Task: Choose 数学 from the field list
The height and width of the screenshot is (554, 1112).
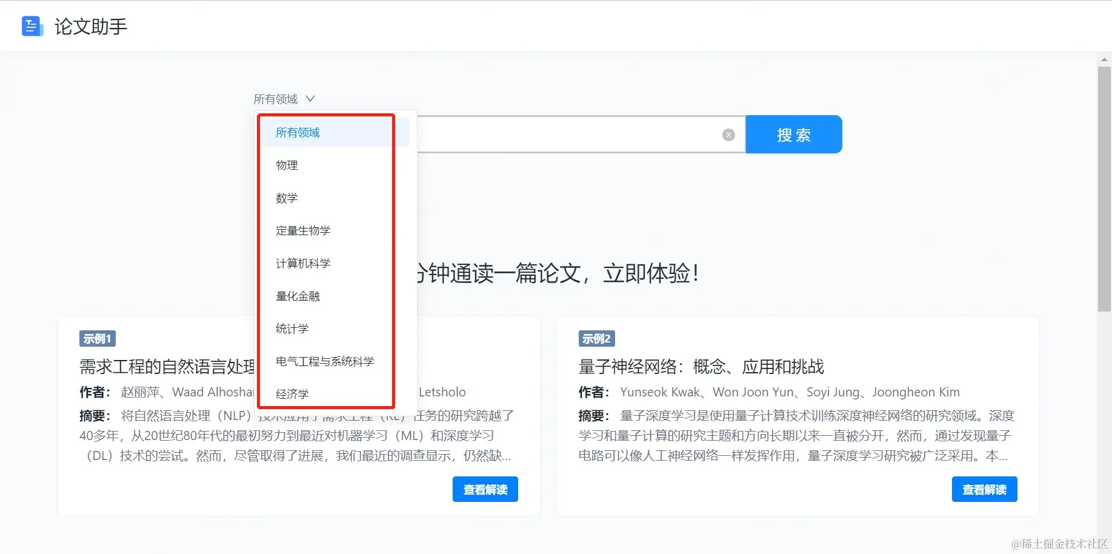Action: [335, 198]
